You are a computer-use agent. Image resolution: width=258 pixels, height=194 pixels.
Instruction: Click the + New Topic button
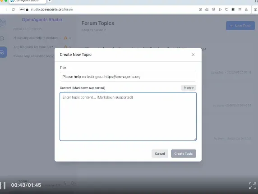click(x=240, y=26)
